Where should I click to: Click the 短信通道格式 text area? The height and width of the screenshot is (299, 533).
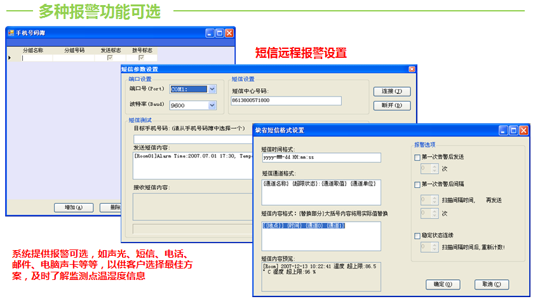click(321, 192)
